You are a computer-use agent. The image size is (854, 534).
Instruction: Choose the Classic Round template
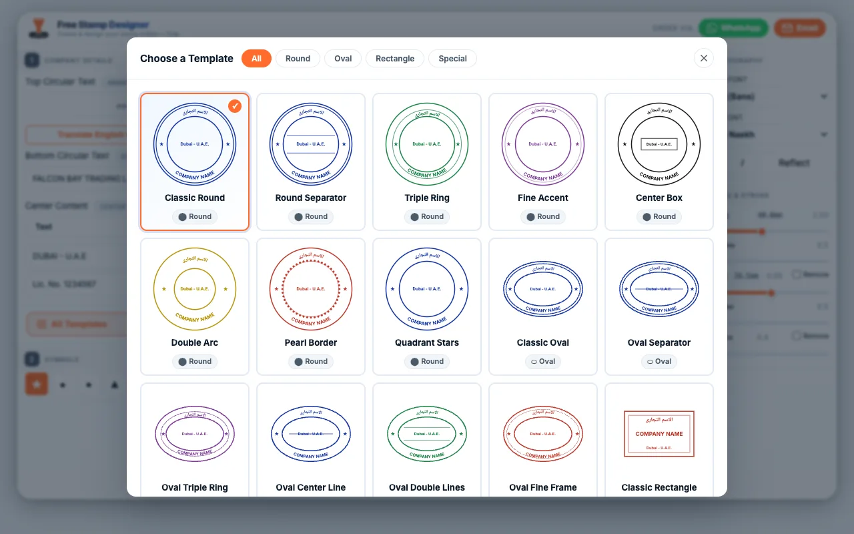[195, 162]
